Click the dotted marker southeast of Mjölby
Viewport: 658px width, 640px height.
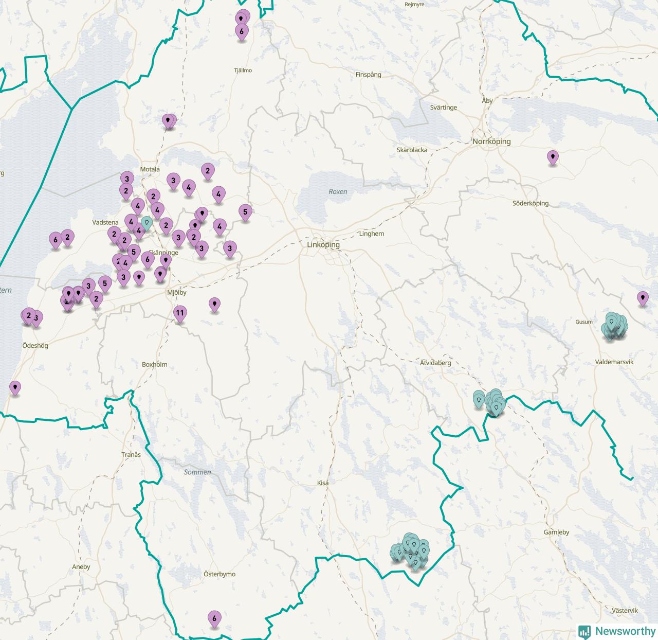click(x=215, y=305)
